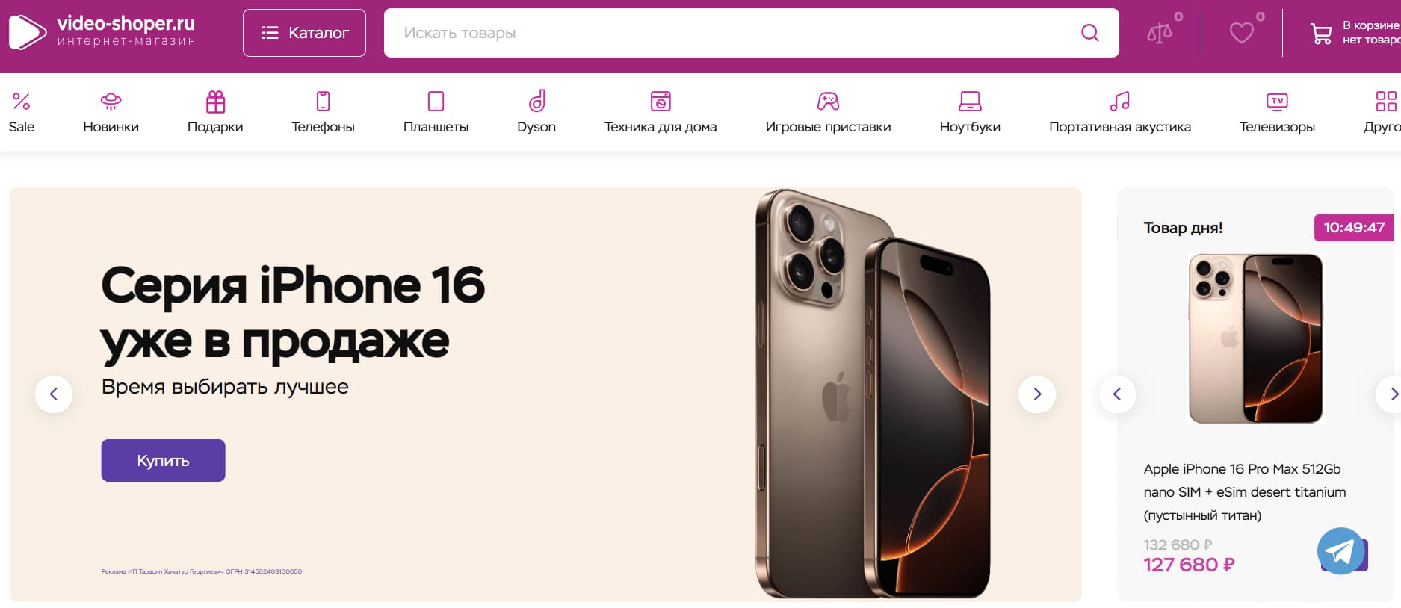Open the shopping cart icon

1321,33
